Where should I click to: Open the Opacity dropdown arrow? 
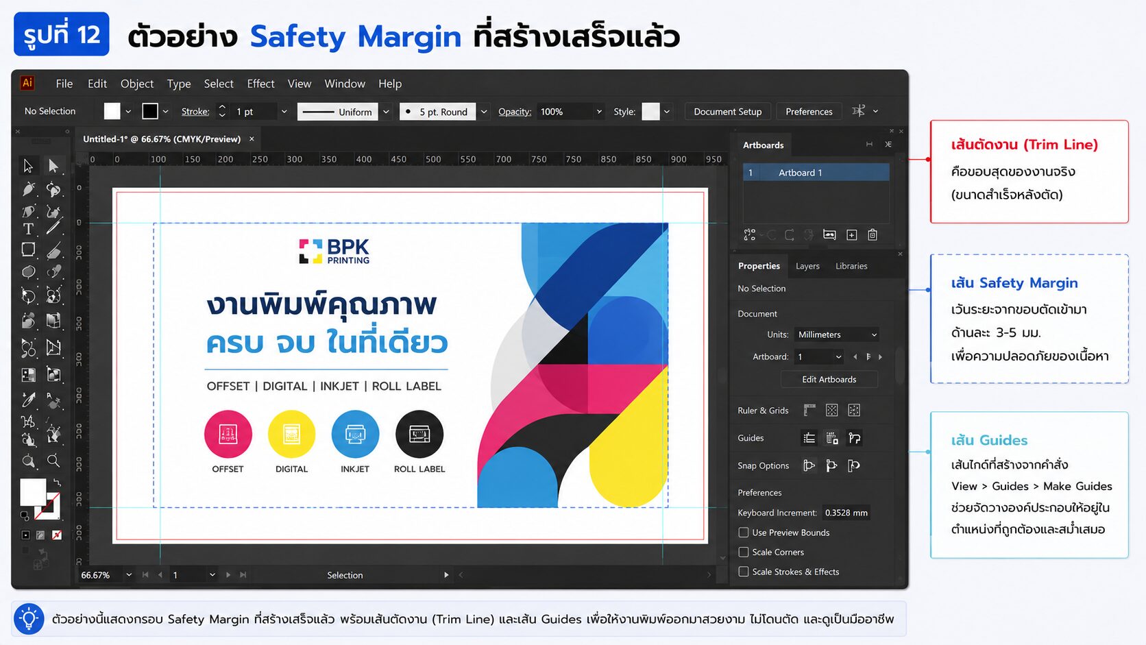599,112
